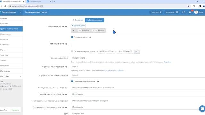Open 'Подписчики' in the sidebar

[11, 34]
